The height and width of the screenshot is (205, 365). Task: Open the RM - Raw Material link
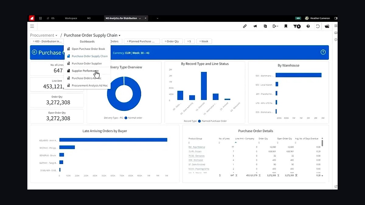tap(197, 147)
